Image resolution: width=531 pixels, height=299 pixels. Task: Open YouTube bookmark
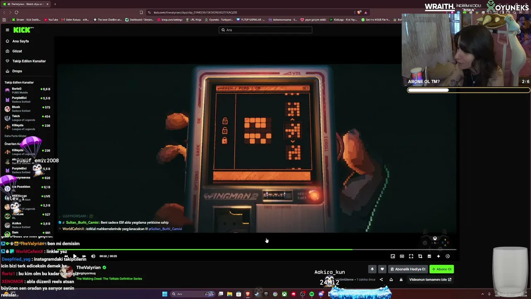click(51, 20)
